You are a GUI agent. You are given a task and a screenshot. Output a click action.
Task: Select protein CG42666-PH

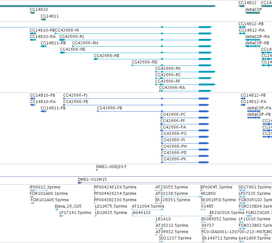click(174, 146)
